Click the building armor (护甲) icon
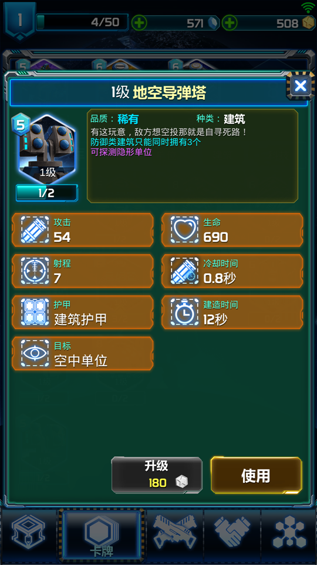 coord(35,312)
